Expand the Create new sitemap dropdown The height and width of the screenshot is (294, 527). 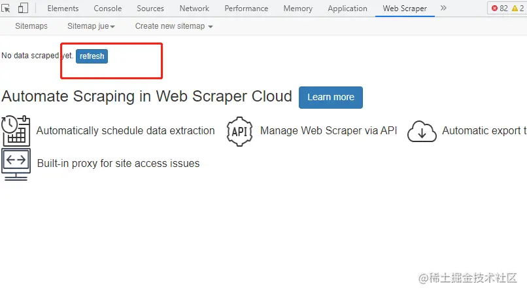pyautogui.click(x=174, y=26)
